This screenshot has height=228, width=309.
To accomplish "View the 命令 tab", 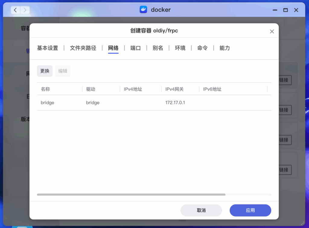I will pyautogui.click(x=202, y=48).
